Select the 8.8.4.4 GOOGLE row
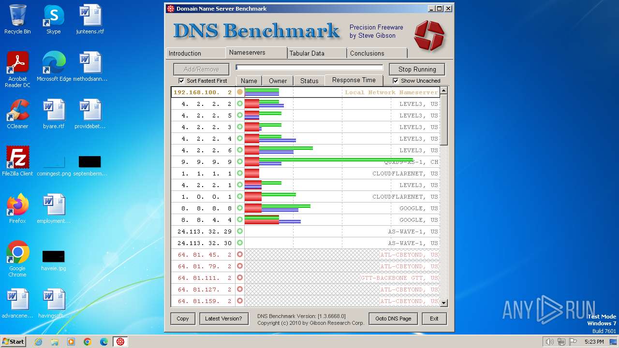 305,220
